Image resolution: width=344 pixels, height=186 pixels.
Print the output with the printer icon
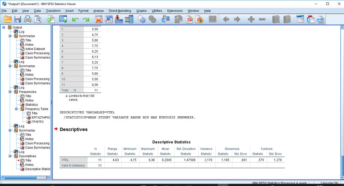tap(28, 19)
